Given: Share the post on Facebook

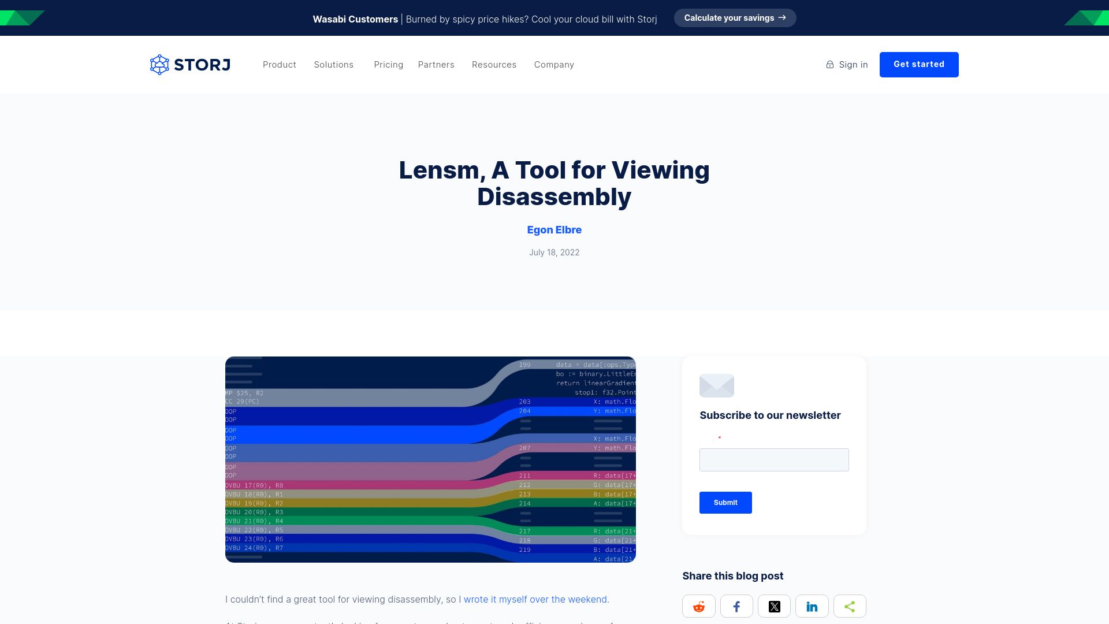Looking at the screenshot, I should coord(736,606).
